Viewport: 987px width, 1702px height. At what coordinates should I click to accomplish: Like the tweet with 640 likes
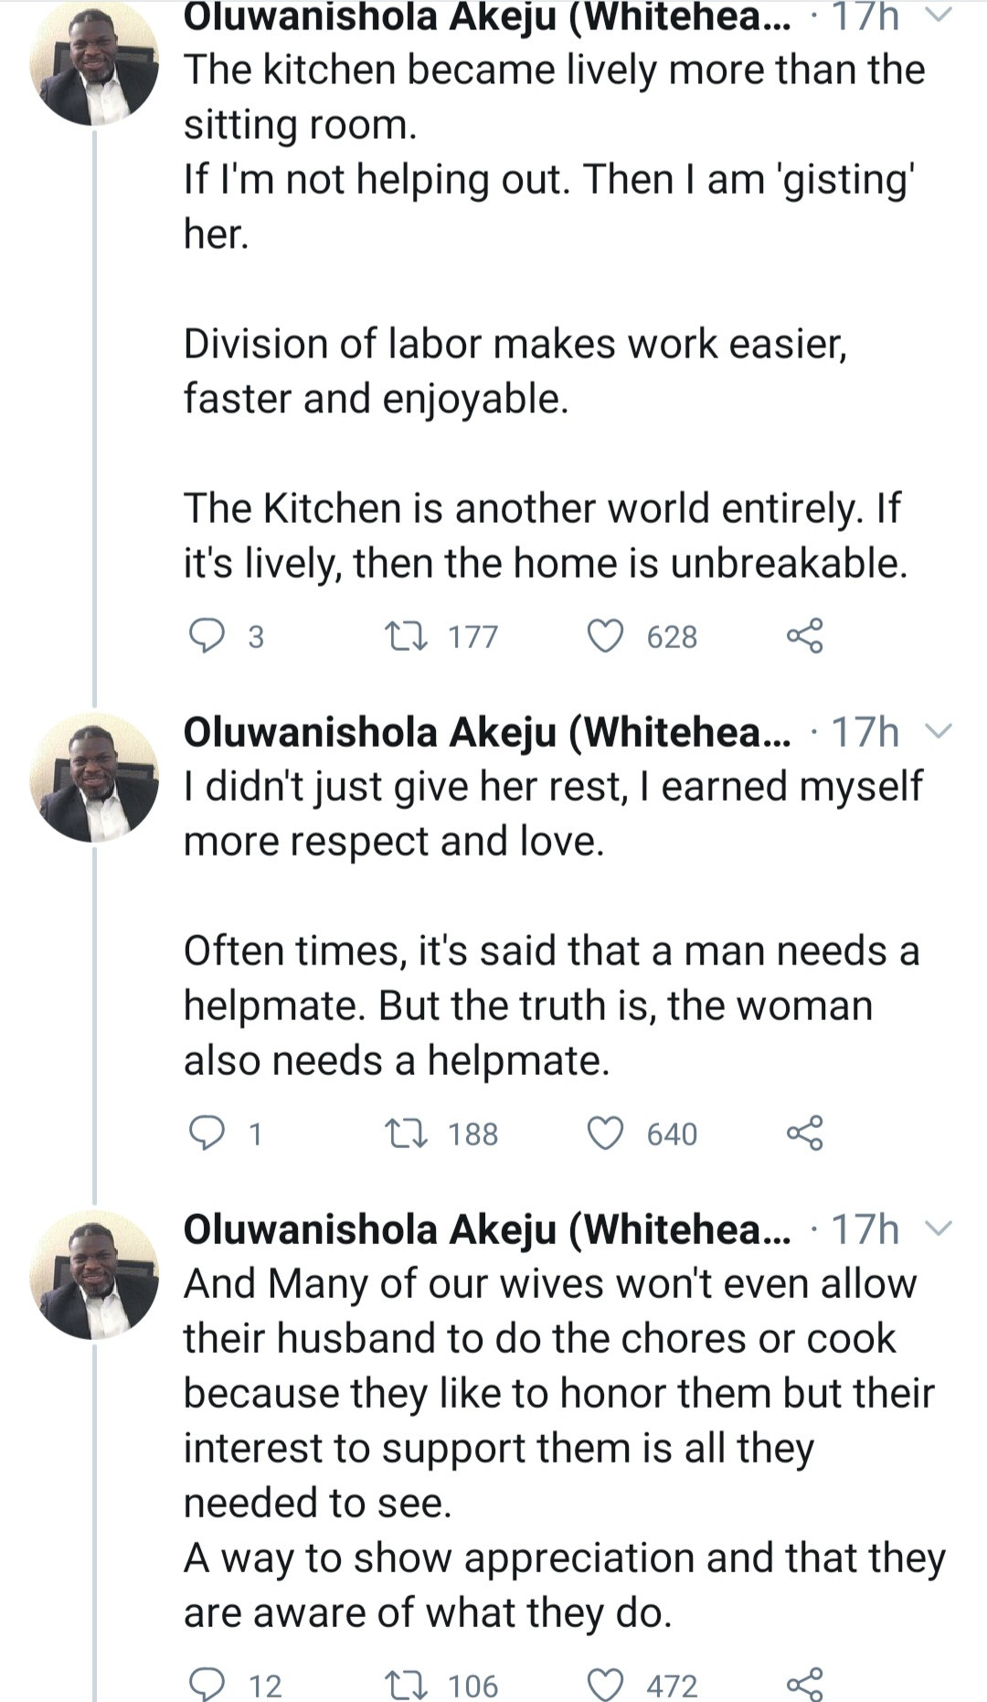pyautogui.click(x=604, y=1133)
